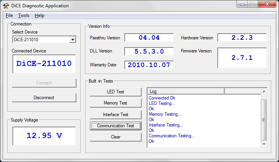
Task: Run the LED Test
Action: (x=115, y=92)
